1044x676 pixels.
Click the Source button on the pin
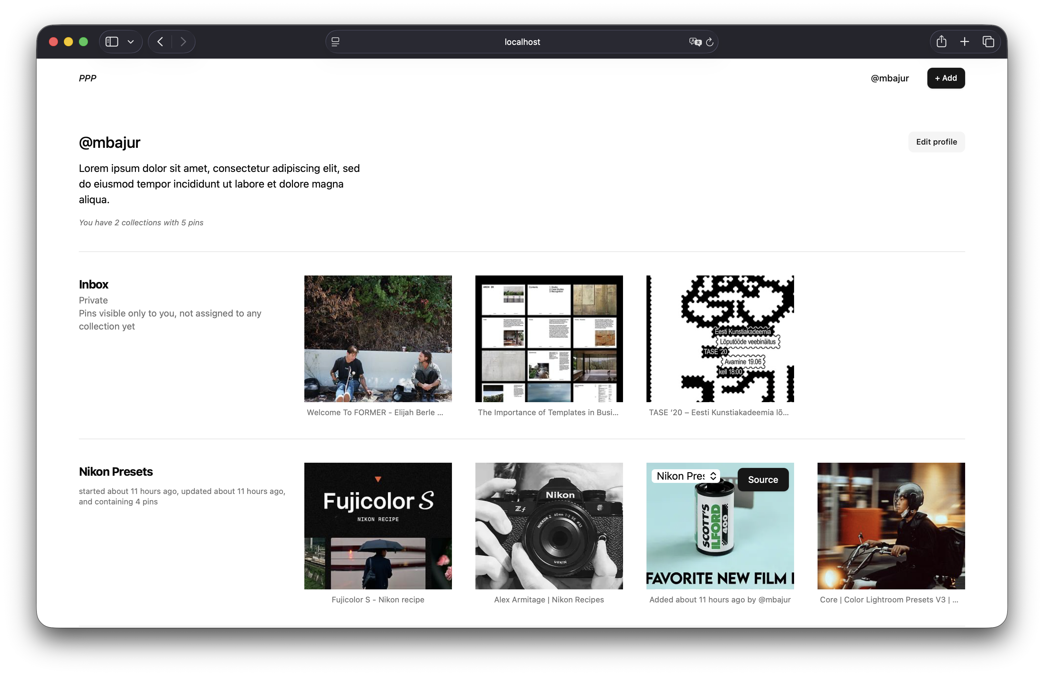coord(763,480)
